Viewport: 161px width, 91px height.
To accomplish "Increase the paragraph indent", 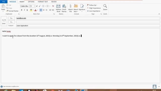I will pyautogui.click(x=53, y=10).
